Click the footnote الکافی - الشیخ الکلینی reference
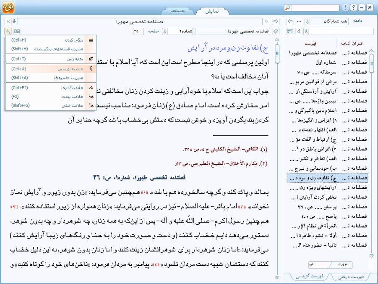Screen dimensions: 378x284 225,149
